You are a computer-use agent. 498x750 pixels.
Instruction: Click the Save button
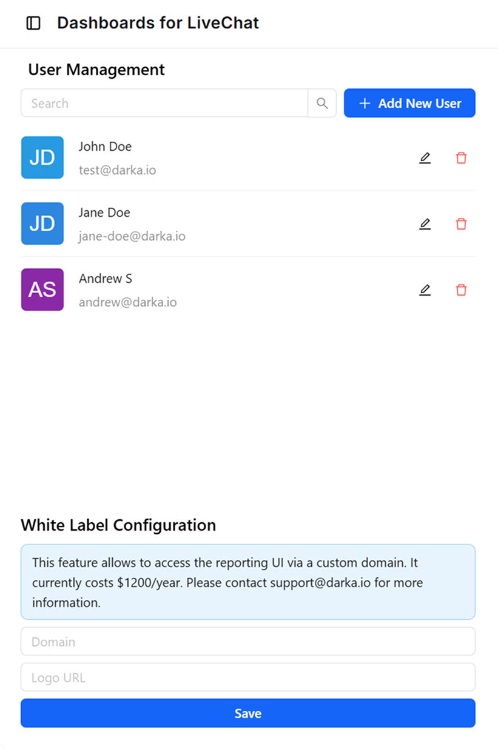click(x=247, y=713)
